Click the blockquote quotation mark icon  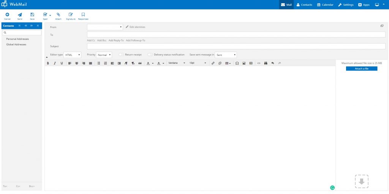click(140, 63)
